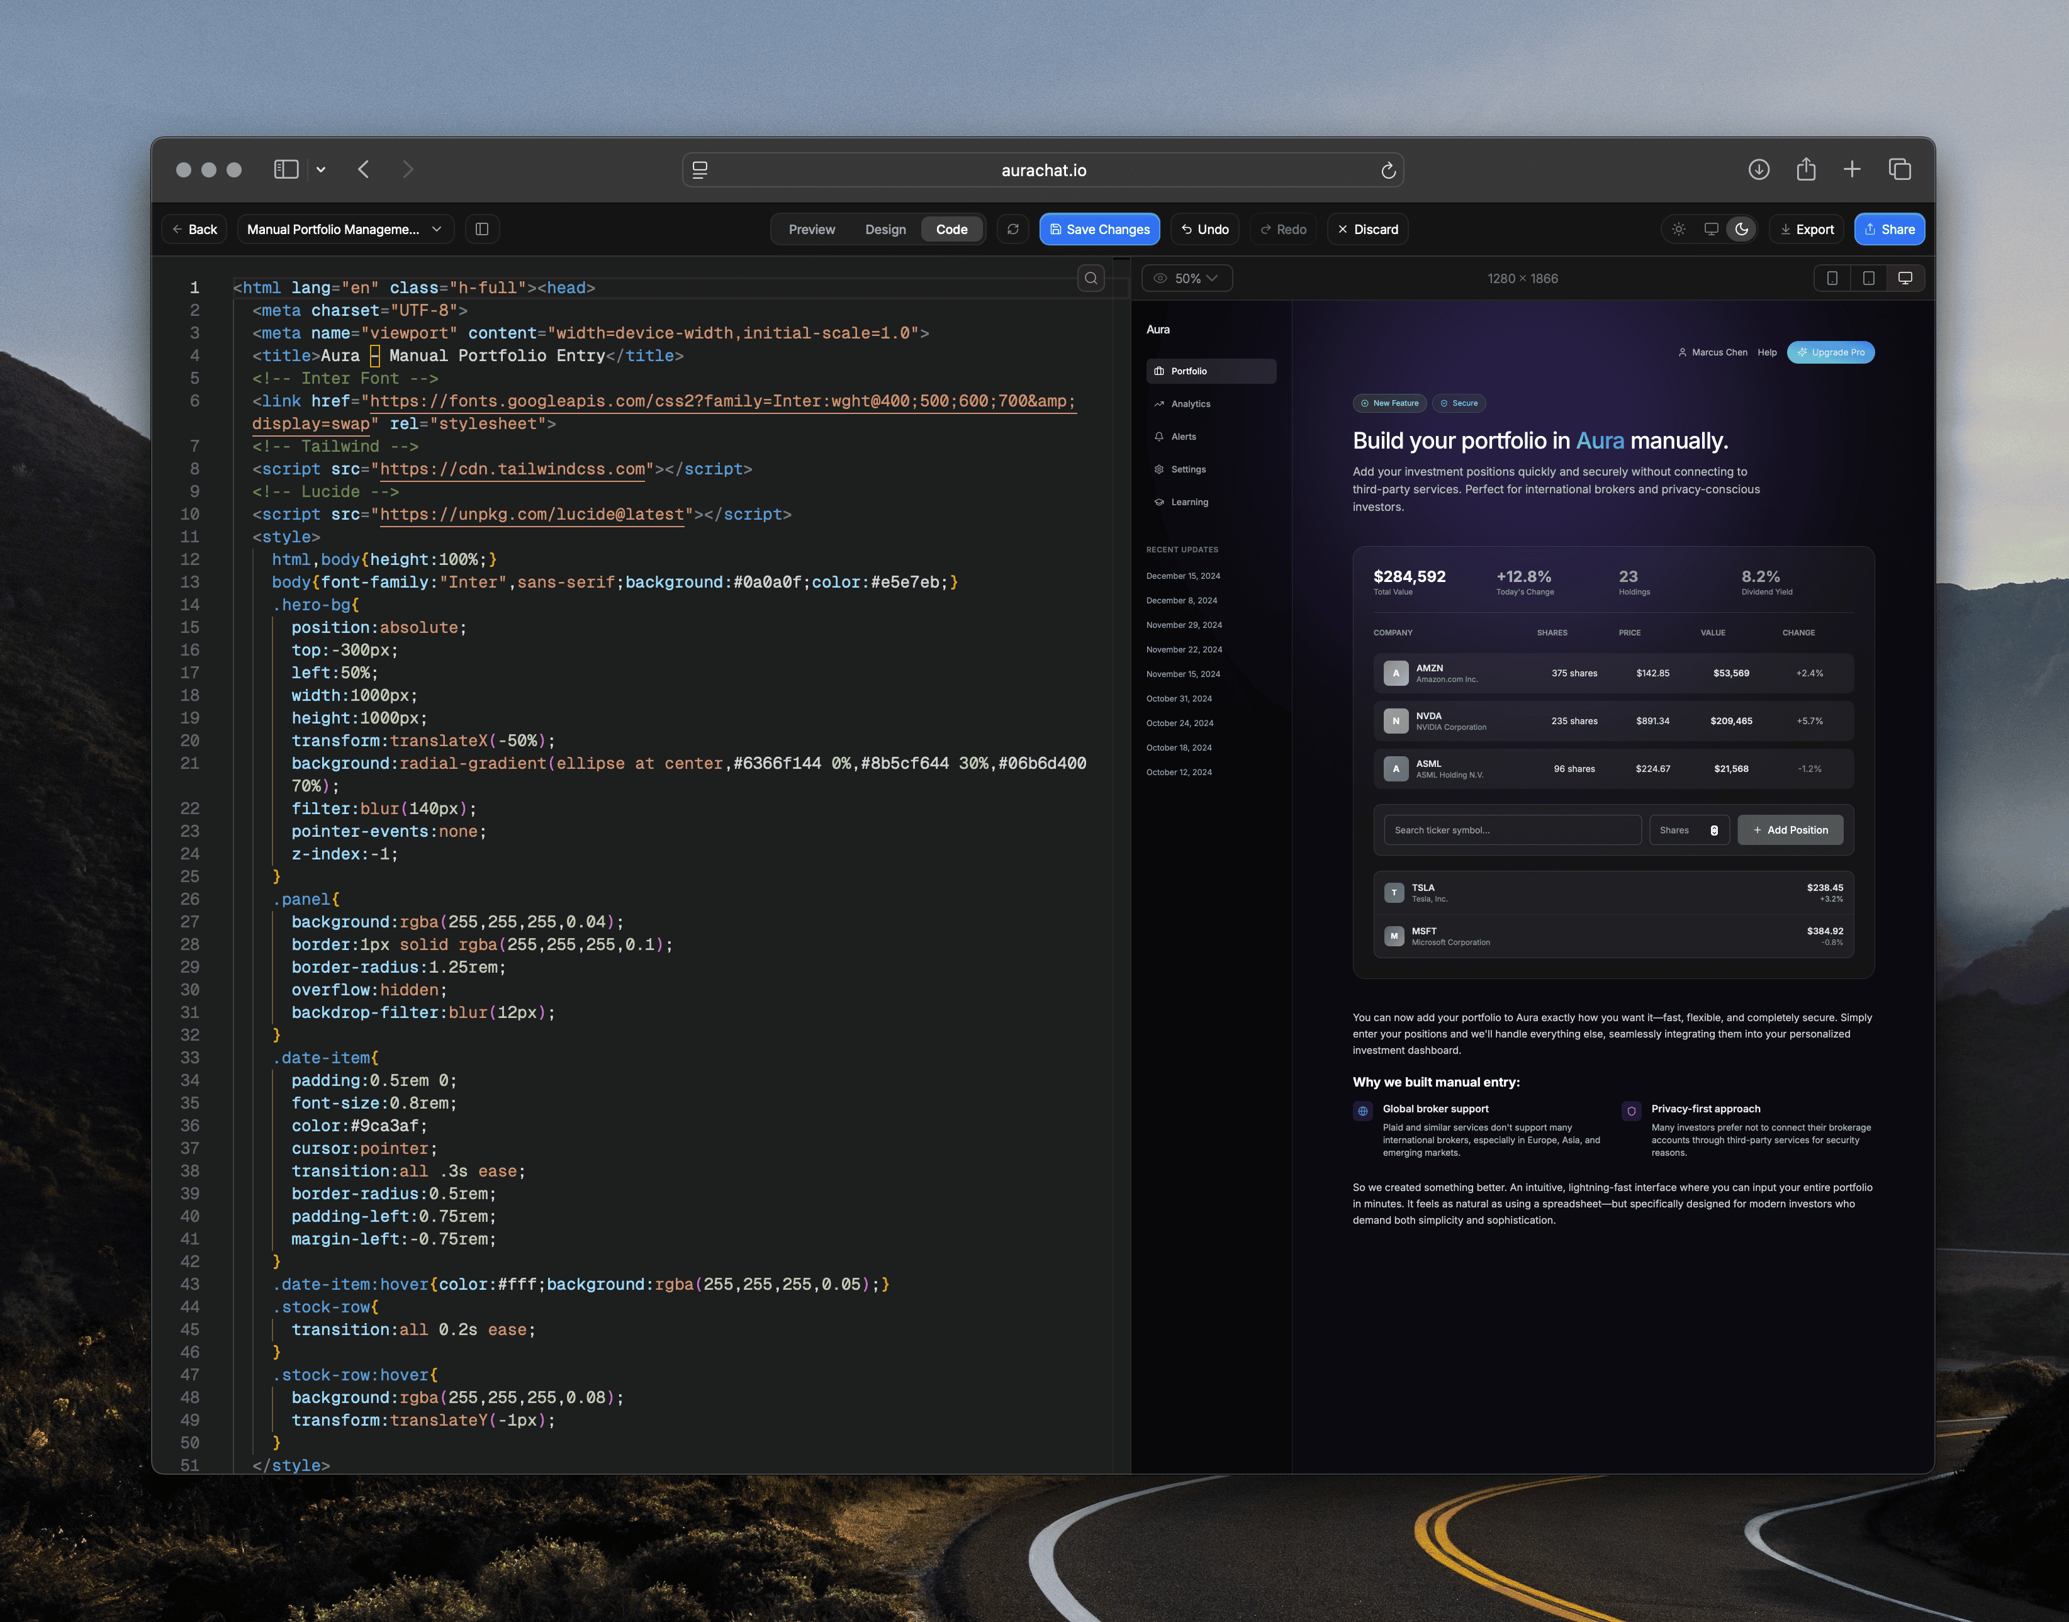This screenshot has width=2069, height=1622.
Task: Open the Safari downloads icon
Action: tap(1759, 169)
